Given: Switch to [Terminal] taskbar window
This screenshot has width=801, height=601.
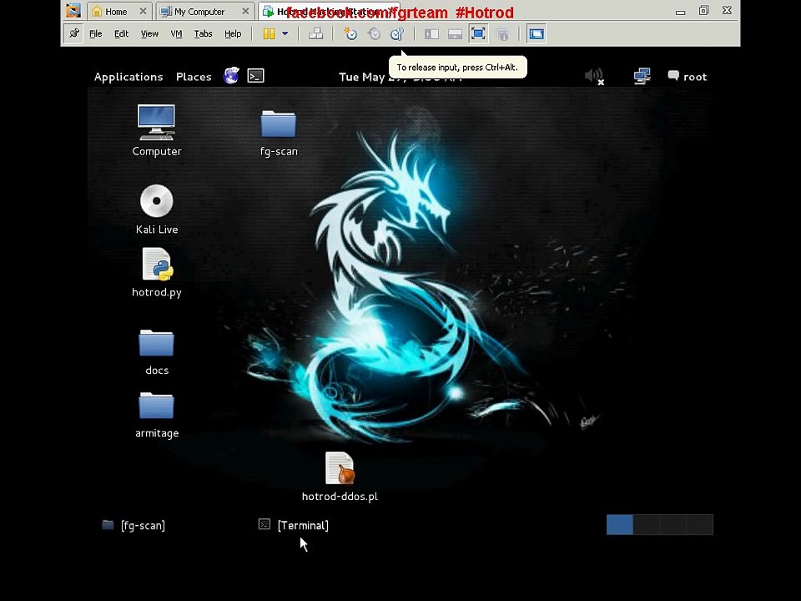Looking at the screenshot, I should pos(294,525).
